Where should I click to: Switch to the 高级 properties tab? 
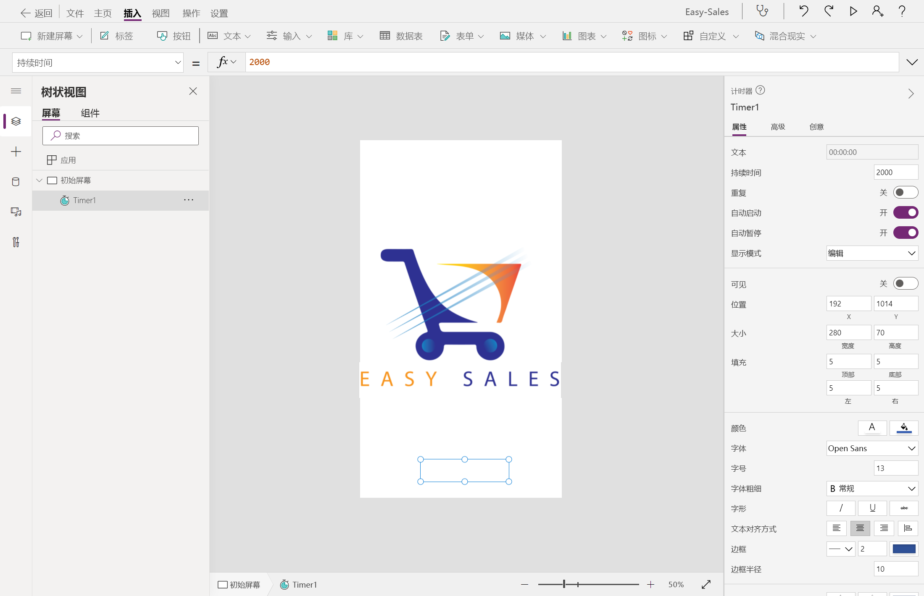778,127
